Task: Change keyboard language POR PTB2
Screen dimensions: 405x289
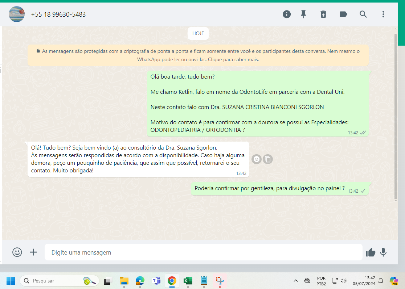Action: click(321, 281)
